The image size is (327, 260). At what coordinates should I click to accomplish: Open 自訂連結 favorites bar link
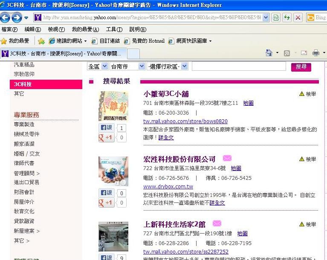tap(106, 41)
